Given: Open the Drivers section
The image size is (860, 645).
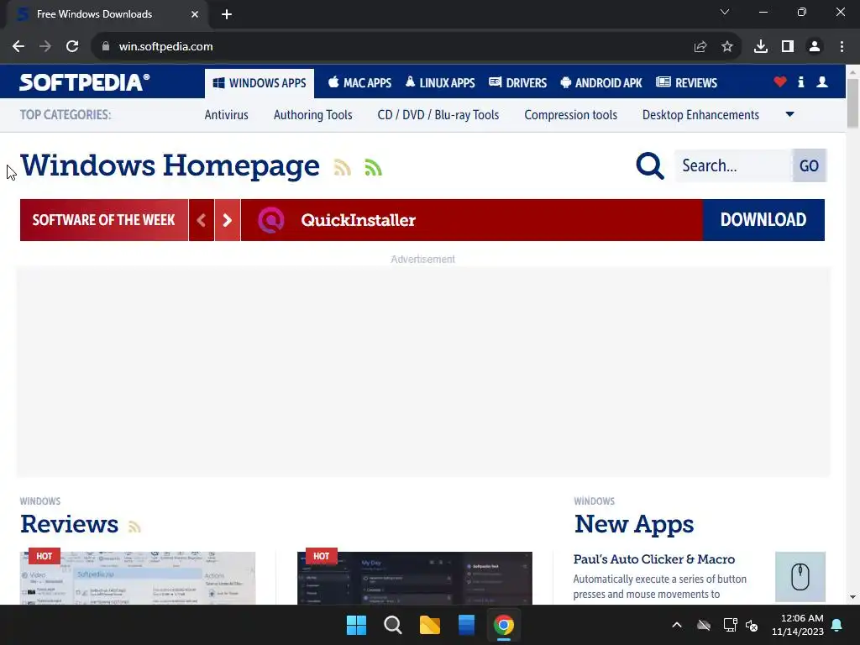Looking at the screenshot, I should (x=517, y=83).
